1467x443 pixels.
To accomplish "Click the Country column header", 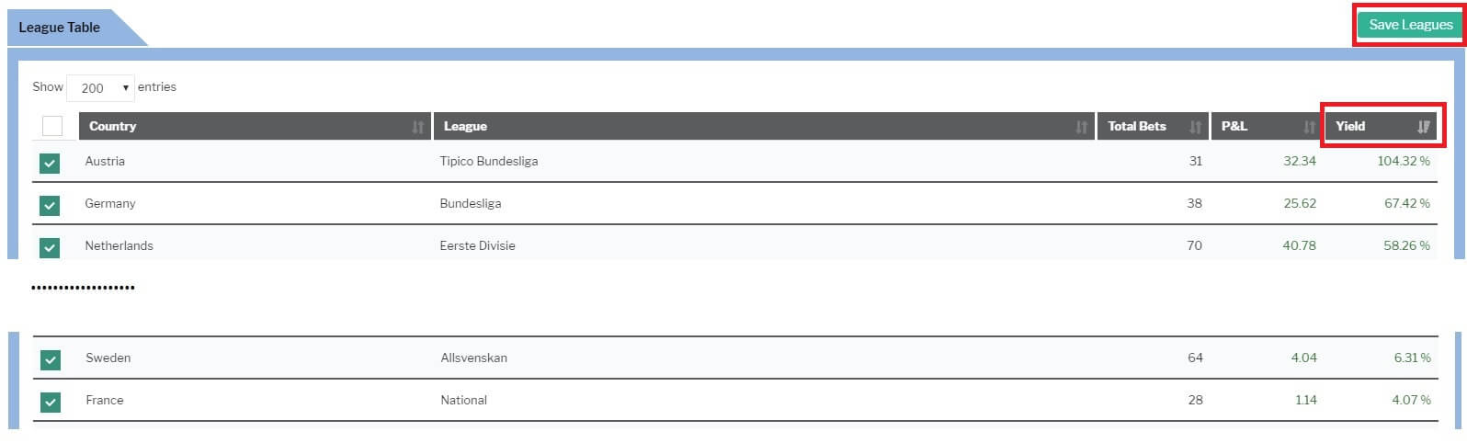I will click(x=255, y=126).
